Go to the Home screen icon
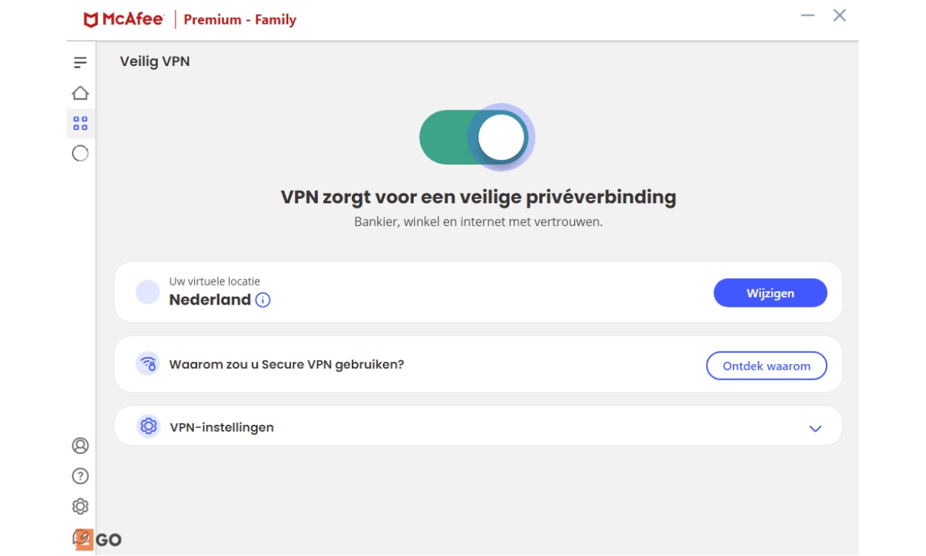The width and height of the screenshot is (926, 556). 80,93
